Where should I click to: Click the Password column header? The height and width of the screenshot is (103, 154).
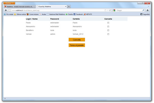(x=55, y=19)
